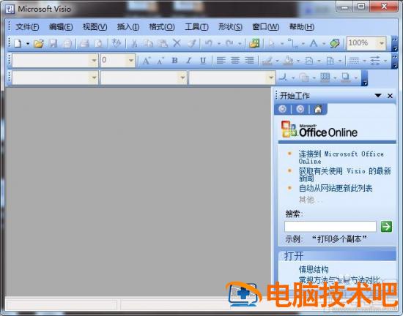This screenshot has height=316, width=403.
Task: Open the task pane dropdown arrow
Action: click(x=378, y=96)
